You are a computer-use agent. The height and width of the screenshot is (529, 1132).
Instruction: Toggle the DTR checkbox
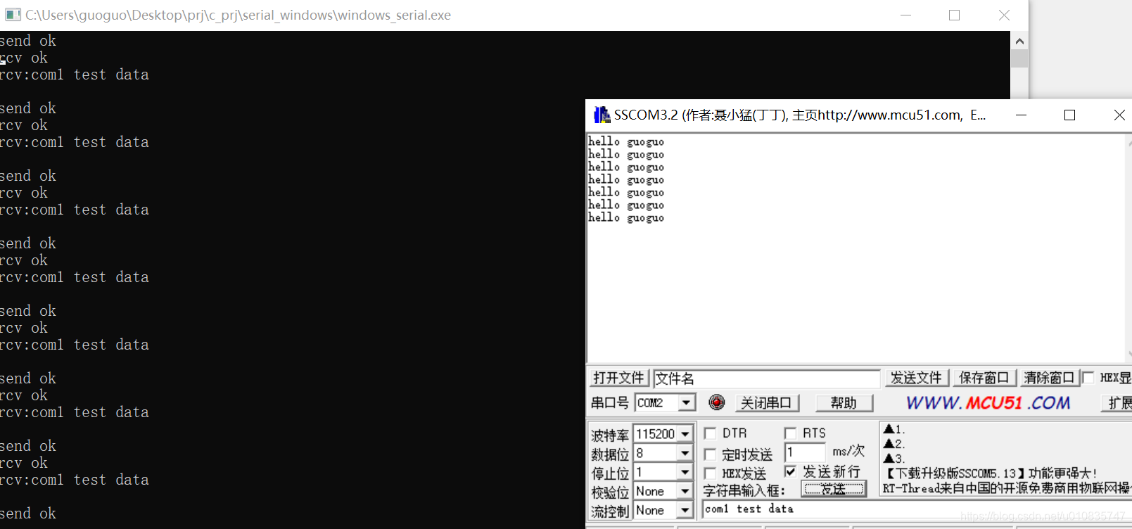point(711,433)
